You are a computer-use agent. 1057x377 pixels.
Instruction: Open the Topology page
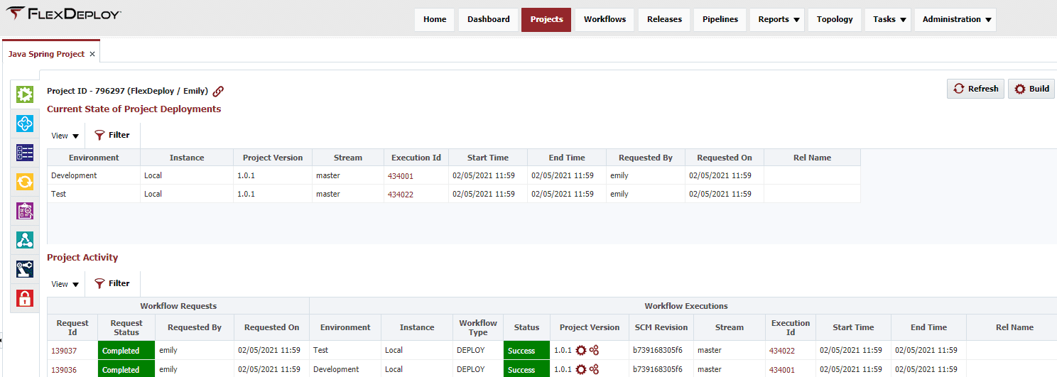835,20
